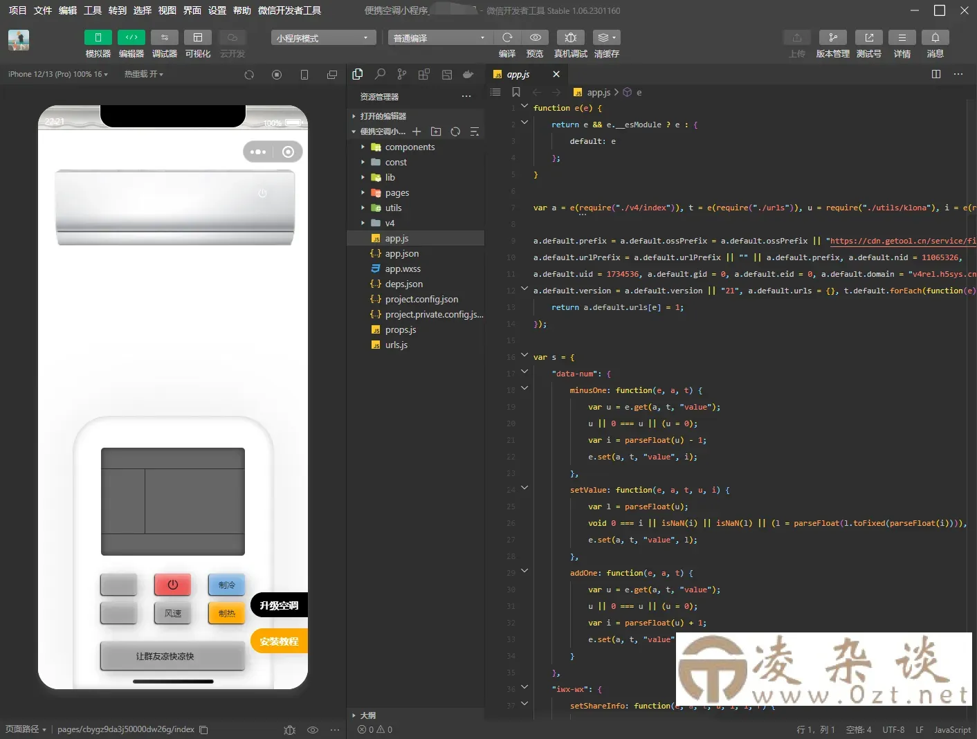Open the clear cache dropdown
The width and height of the screenshot is (977, 739).
click(606, 37)
